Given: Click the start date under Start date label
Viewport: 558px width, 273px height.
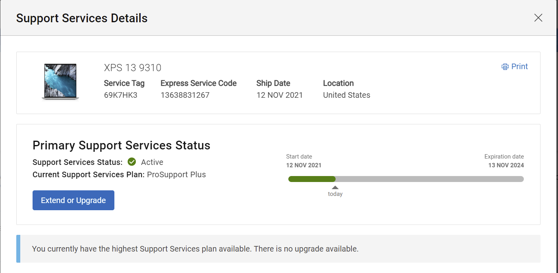Looking at the screenshot, I should coord(304,165).
